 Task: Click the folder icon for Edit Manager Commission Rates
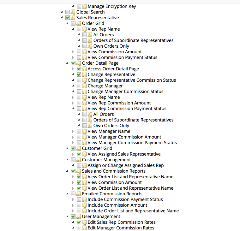(84, 228)
